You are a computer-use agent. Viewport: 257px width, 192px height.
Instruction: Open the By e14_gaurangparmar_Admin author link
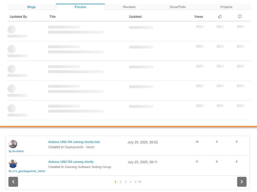tap(27, 171)
